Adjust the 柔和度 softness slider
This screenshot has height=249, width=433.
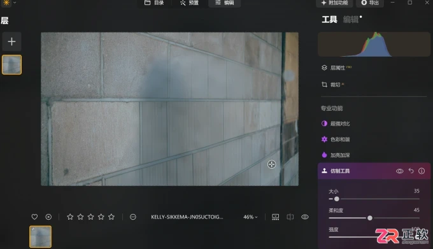point(374,218)
